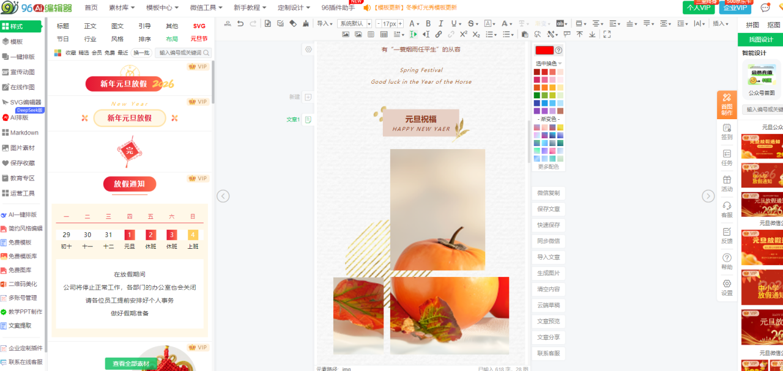Expand the 选中换色 dropdown
This screenshot has width=783, height=371.
549,64
